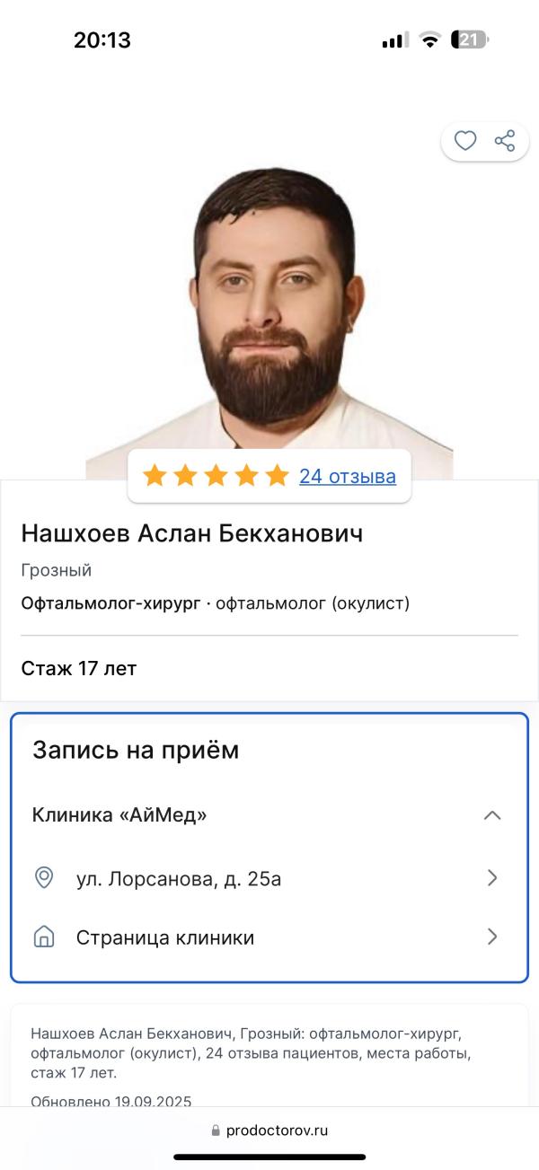This screenshot has width=539, height=1170.
Task: Open prodoctorov.ru in the address bar
Action: point(280,1130)
